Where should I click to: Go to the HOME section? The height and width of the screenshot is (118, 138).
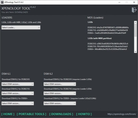pos(8,114)
